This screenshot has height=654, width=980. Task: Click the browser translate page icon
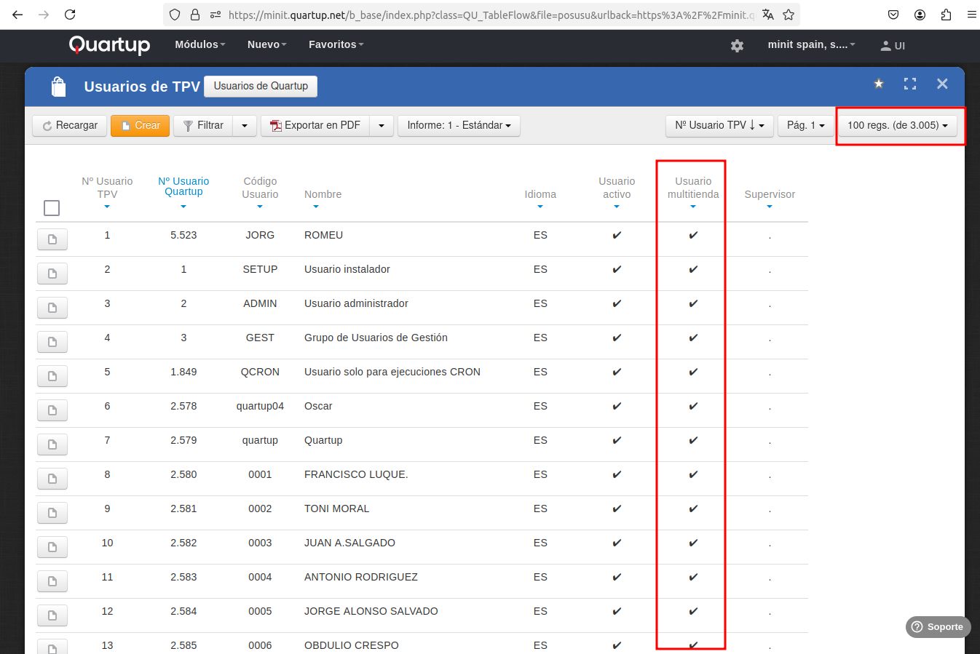click(x=768, y=15)
